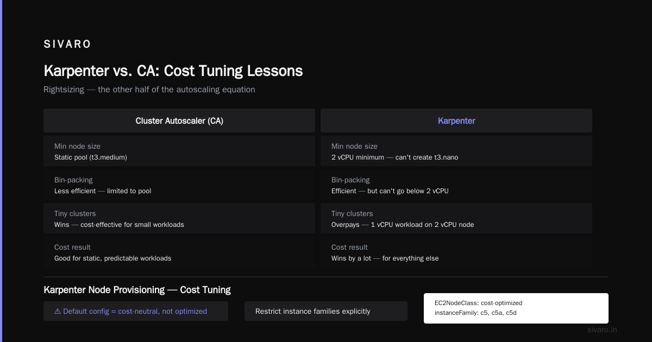Click the SIVARO brand logo text

[x=67, y=45]
